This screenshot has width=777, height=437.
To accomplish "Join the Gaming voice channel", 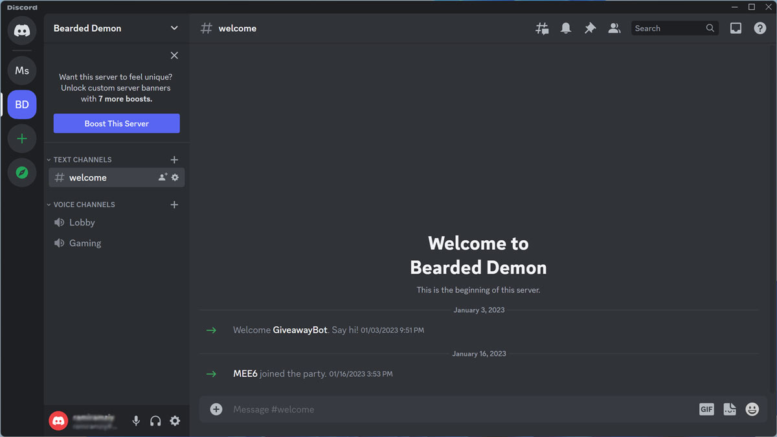I will tap(85, 243).
